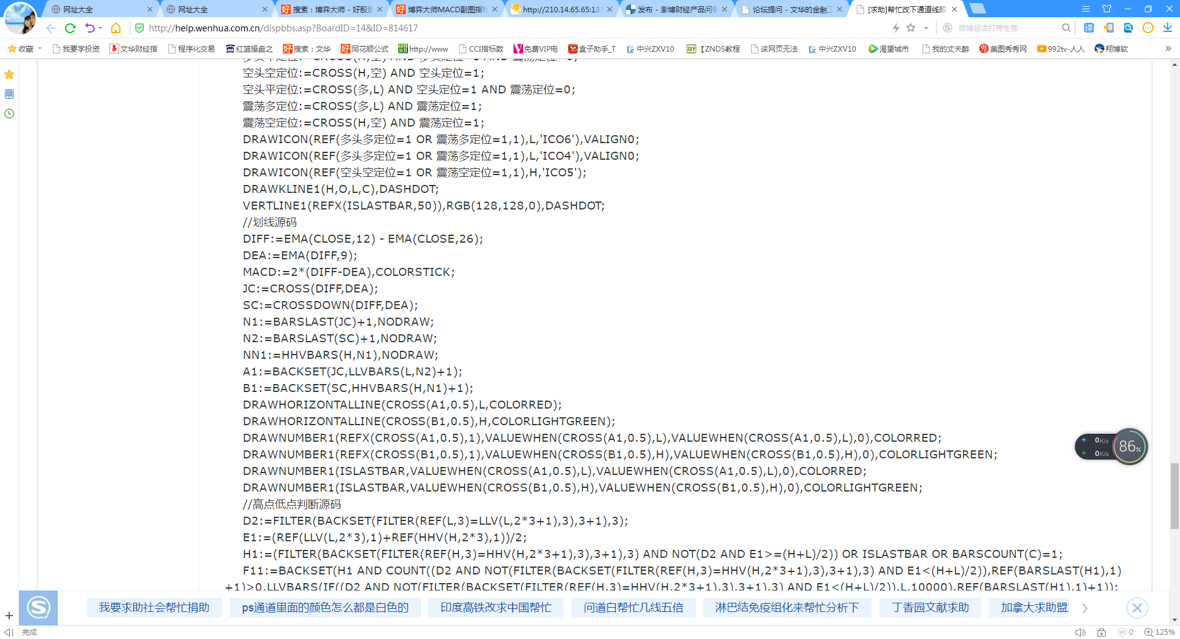Bookmark this page with star icon

[911, 28]
